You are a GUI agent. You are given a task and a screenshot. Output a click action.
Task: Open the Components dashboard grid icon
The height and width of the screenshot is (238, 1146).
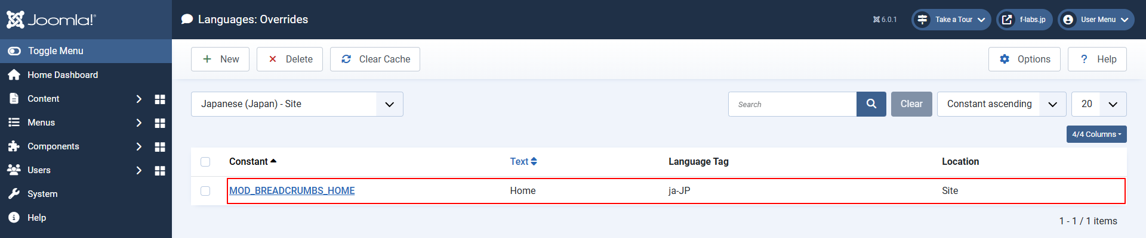click(160, 147)
